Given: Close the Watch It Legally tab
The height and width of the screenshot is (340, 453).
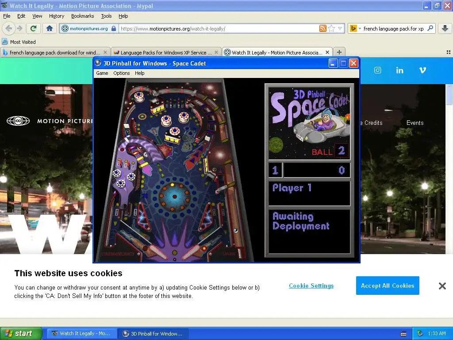Looking at the screenshot, I should (327, 52).
